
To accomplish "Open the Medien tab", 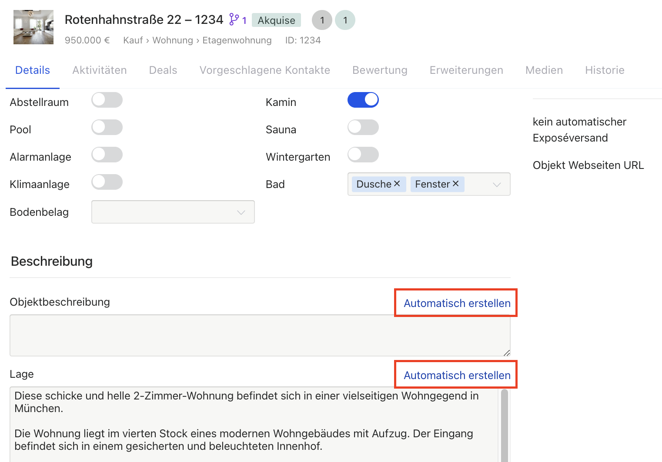I will 544,70.
